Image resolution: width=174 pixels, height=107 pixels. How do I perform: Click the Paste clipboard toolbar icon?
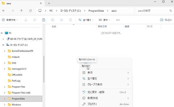coord(43,20)
